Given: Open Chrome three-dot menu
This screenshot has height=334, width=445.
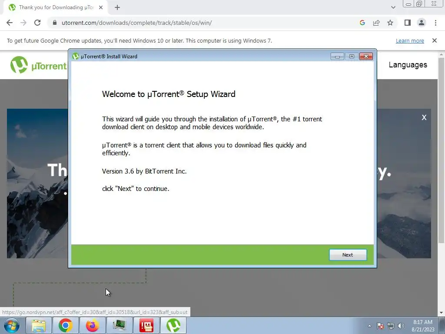Looking at the screenshot, I should [435, 23].
